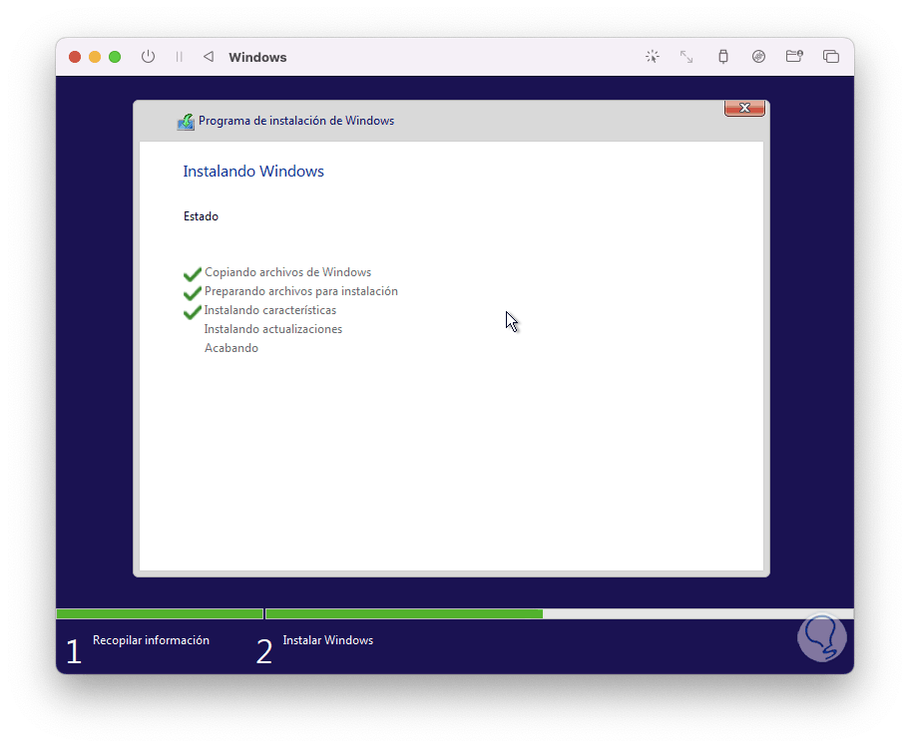The height and width of the screenshot is (748, 910).
Task: Click the 'Acabando' step
Action: tap(230, 348)
